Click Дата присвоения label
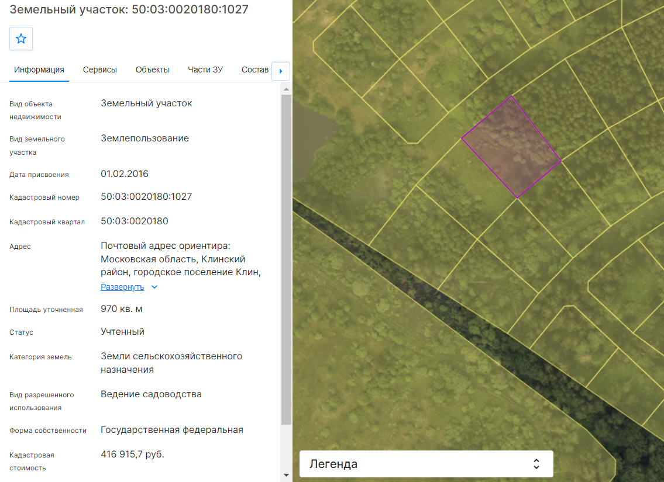 (x=39, y=175)
